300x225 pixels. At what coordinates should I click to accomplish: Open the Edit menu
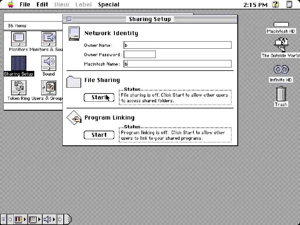point(42,4)
